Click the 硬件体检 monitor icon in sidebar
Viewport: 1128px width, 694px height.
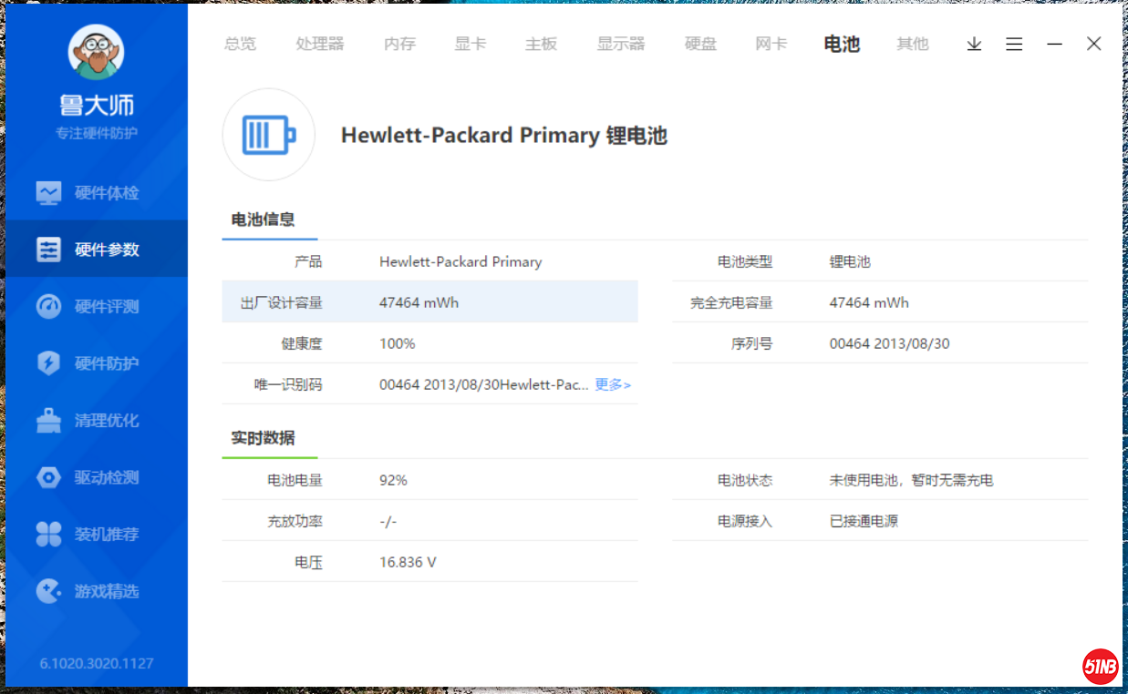point(48,193)
